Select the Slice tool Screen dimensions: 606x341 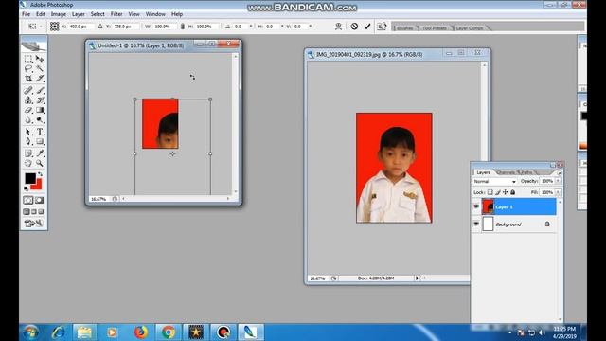click(x=40, y=78)
